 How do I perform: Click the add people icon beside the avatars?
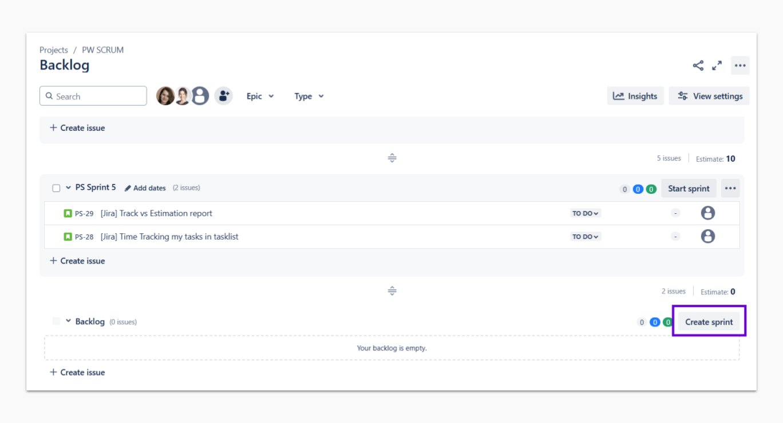223,96
